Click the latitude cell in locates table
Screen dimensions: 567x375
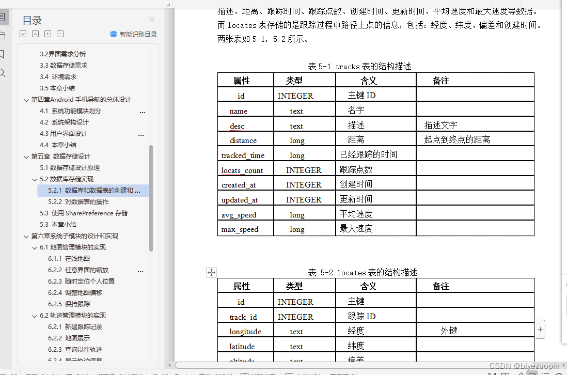(245, 345)
